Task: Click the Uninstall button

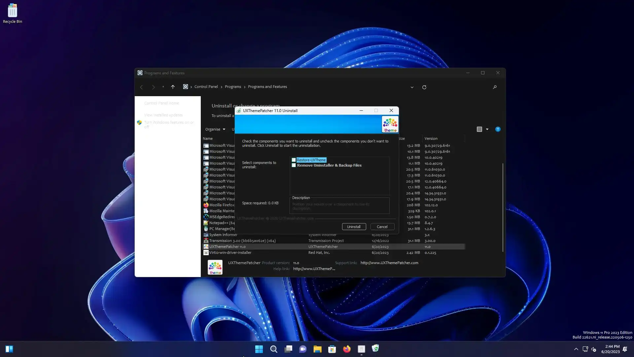Action: (x=354, y=227)
